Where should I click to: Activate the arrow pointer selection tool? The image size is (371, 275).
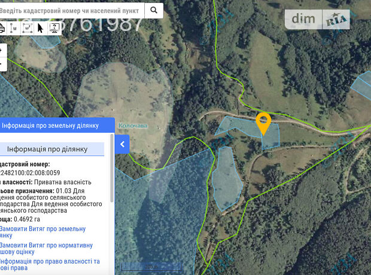pyautogui.click(x=41, y=27)
